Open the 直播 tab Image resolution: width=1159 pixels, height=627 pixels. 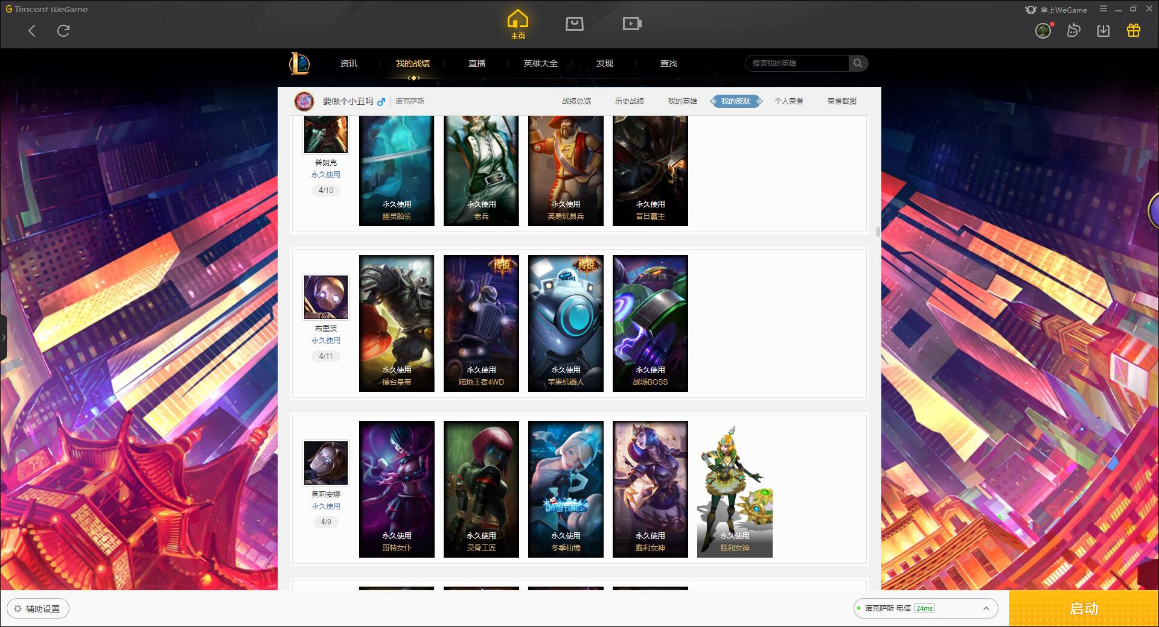point(477,63)
